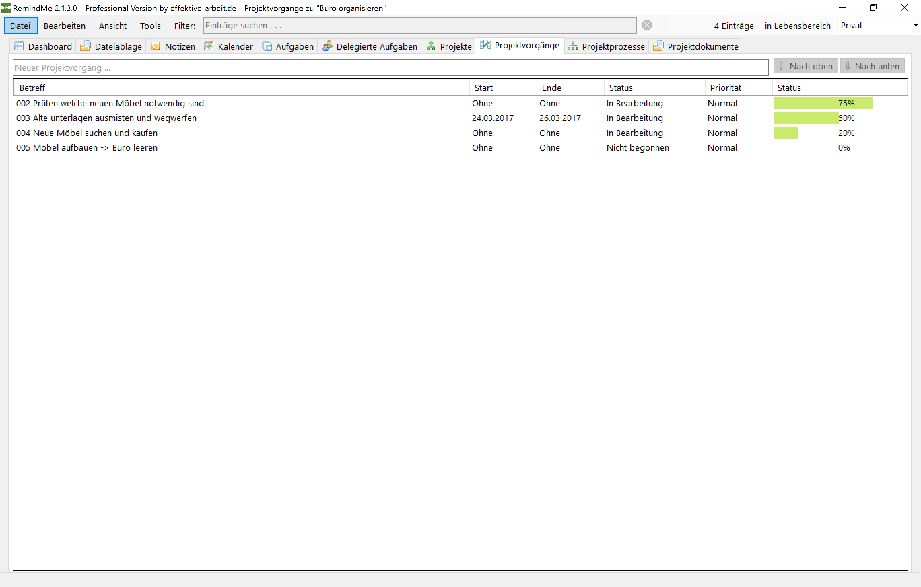This screenshot has height=587, width=921.
Task: Sort by the Priorität column header
Action: point(739,88)
